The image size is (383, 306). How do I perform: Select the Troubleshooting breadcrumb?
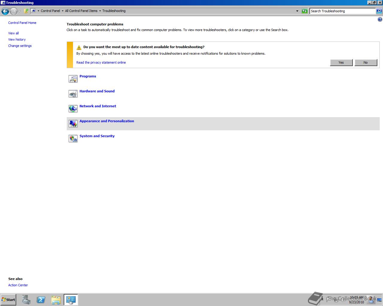114,11
